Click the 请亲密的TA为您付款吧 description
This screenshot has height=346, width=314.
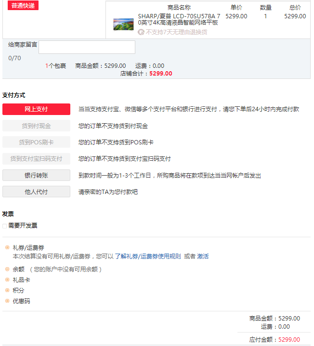tap(108, 192)
